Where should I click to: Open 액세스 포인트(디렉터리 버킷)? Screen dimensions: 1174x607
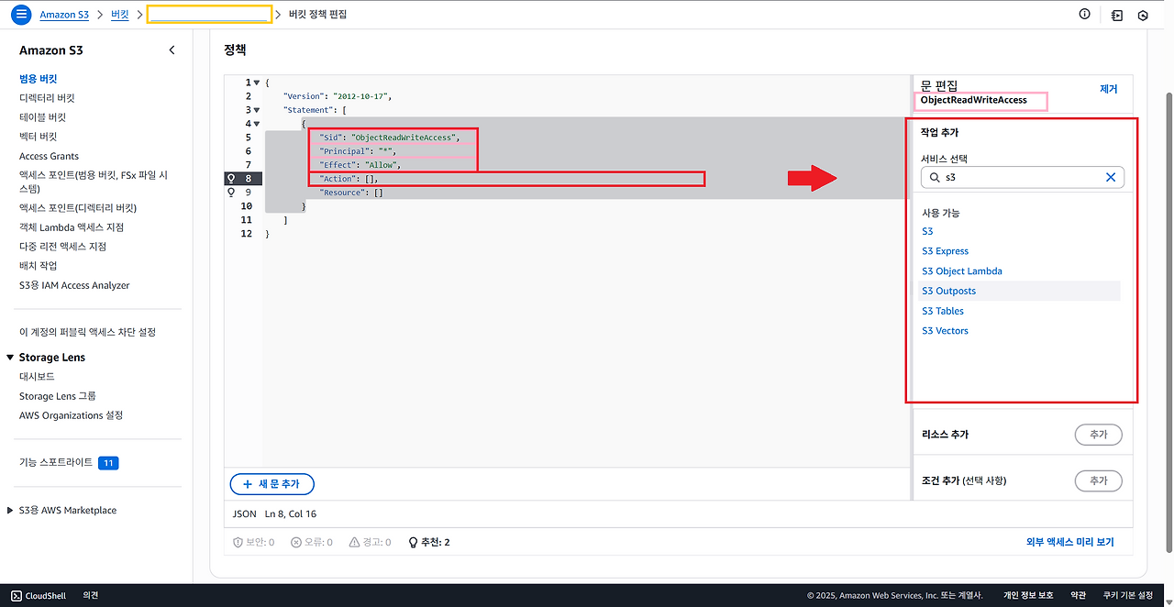pyautogui.click(x=78, y=207)
